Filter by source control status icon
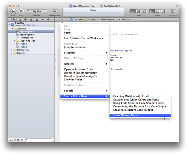Image resolution: width=187 pixels, height=154 pixels. (18, 140)
